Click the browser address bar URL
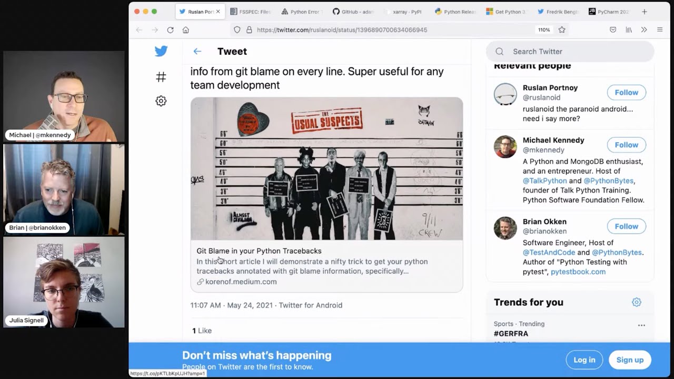 click(342, 30)
